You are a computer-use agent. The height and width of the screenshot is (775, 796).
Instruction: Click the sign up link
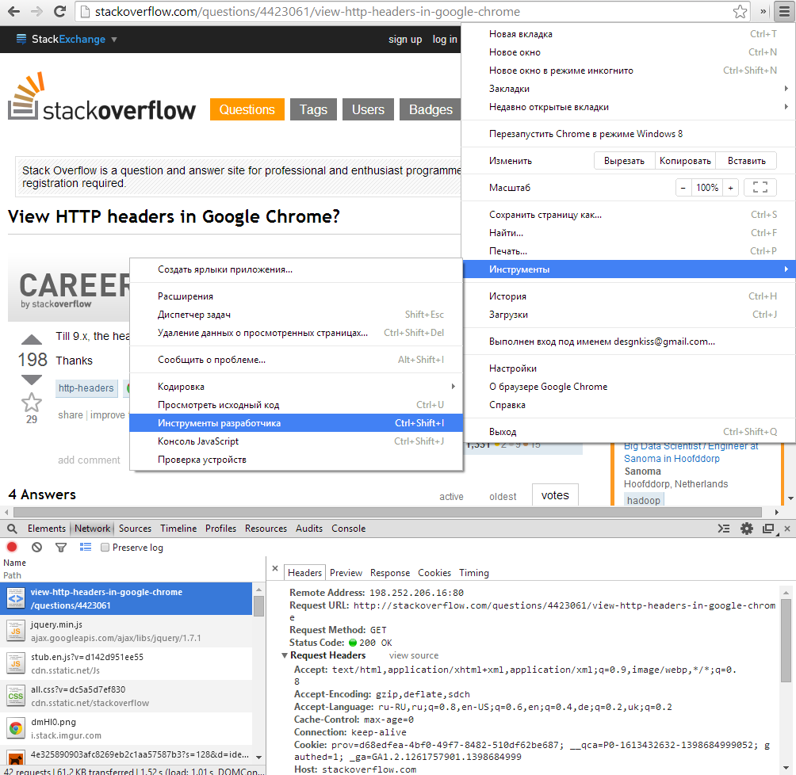[405, 39]
